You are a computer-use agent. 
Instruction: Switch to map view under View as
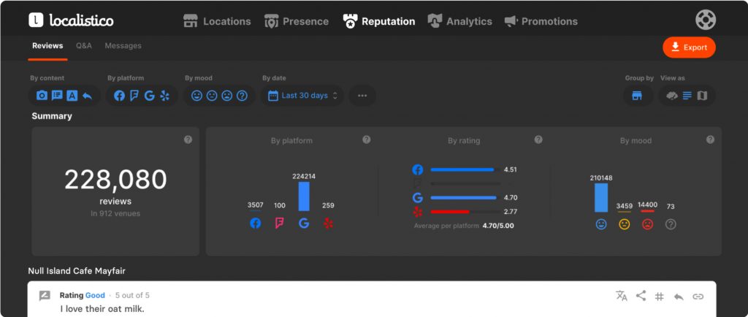pyautogui.click(x=702, y=96)
